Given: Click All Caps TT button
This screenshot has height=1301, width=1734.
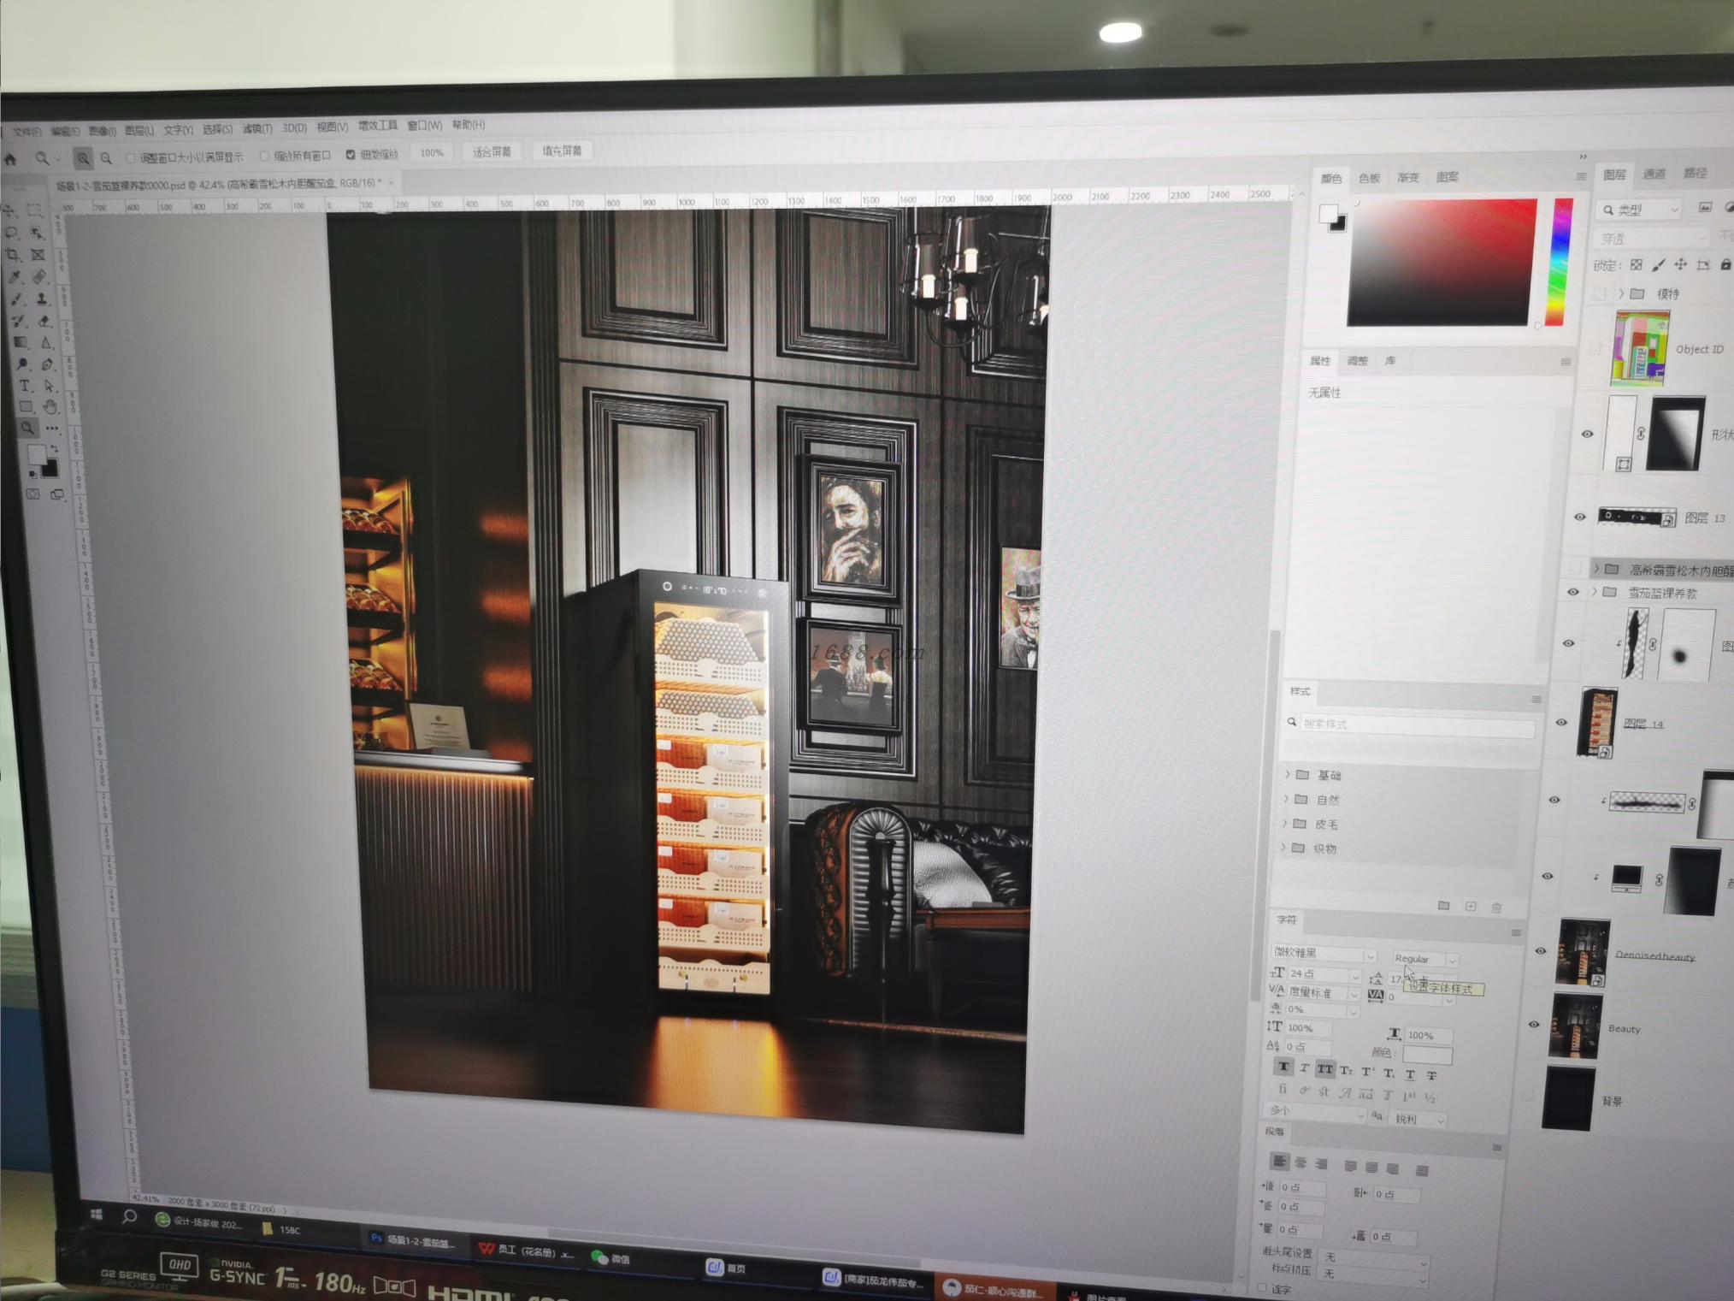Looking at the screenshot, I should [x=1324, y=1069].
